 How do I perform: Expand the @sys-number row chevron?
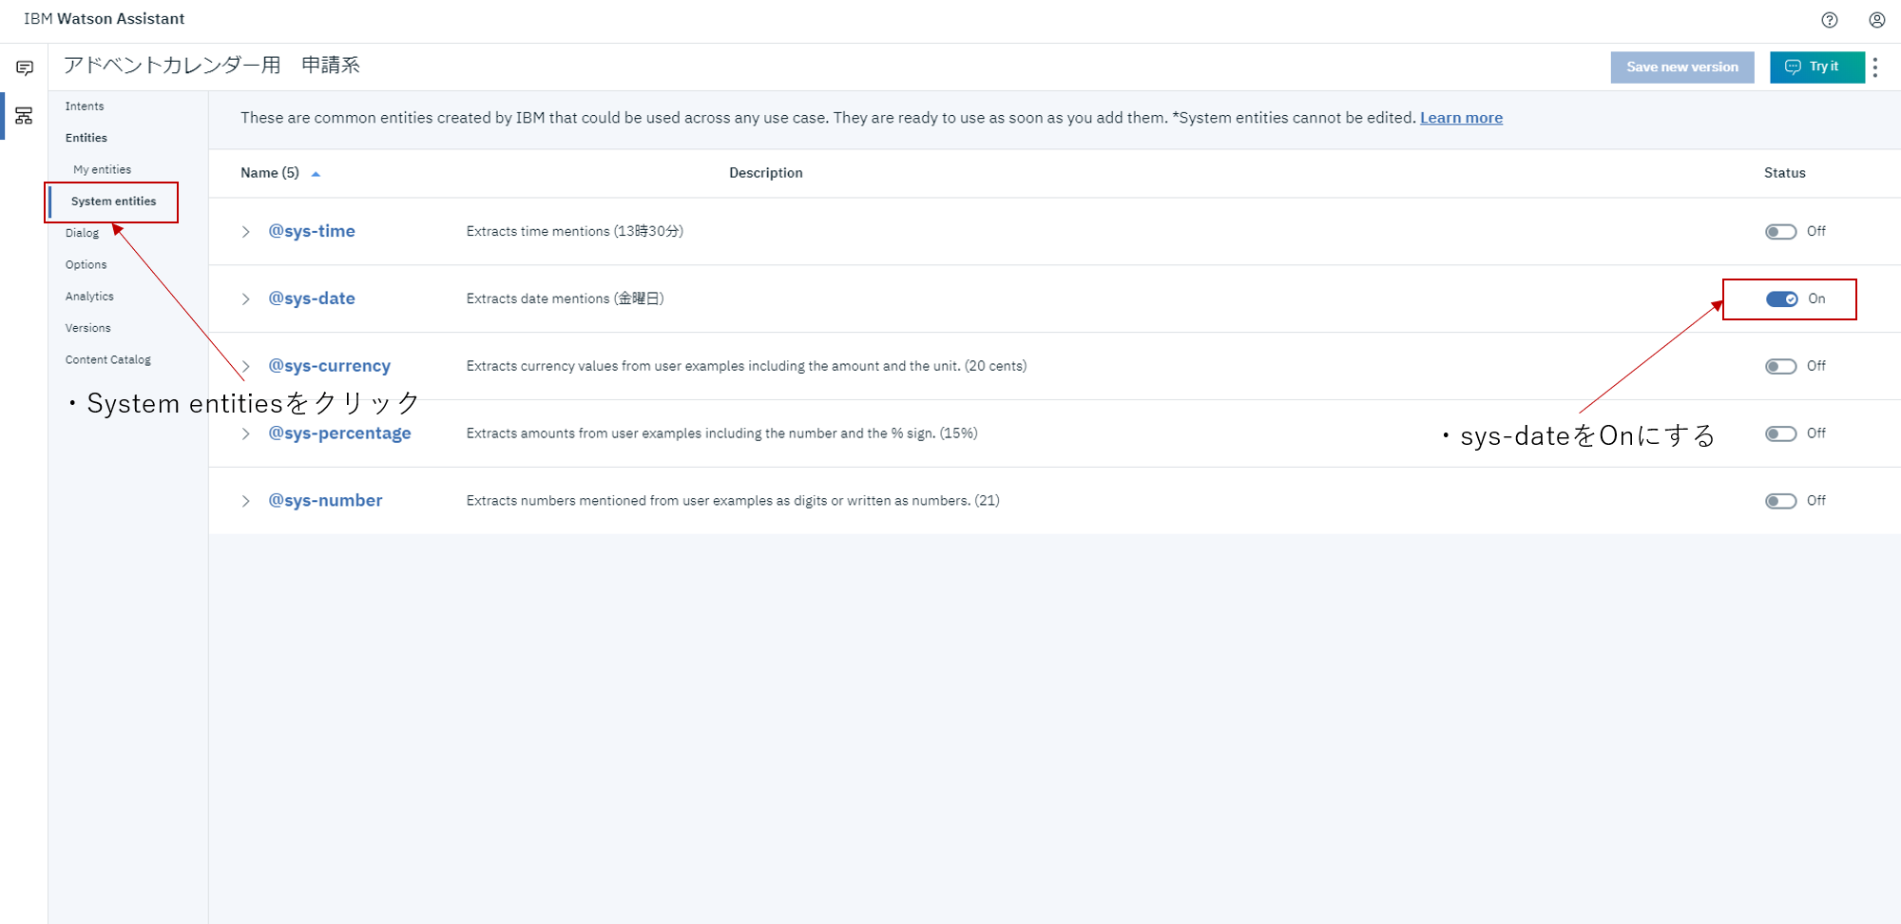pyautogui.click(x=245, y=502)
